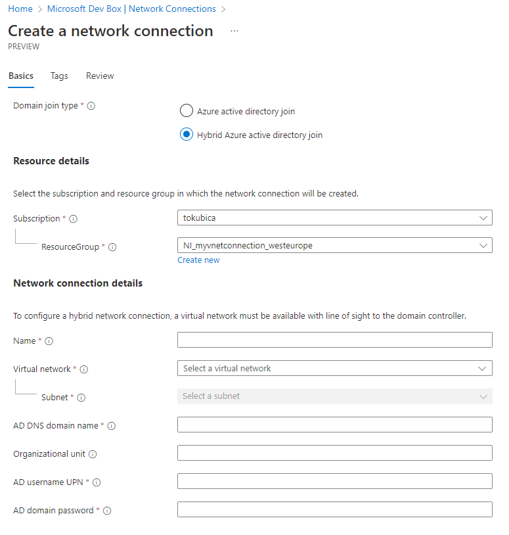The image size is (509, 535).
Task: Click the Create new resource group link
Action: (x=198, y=260)
